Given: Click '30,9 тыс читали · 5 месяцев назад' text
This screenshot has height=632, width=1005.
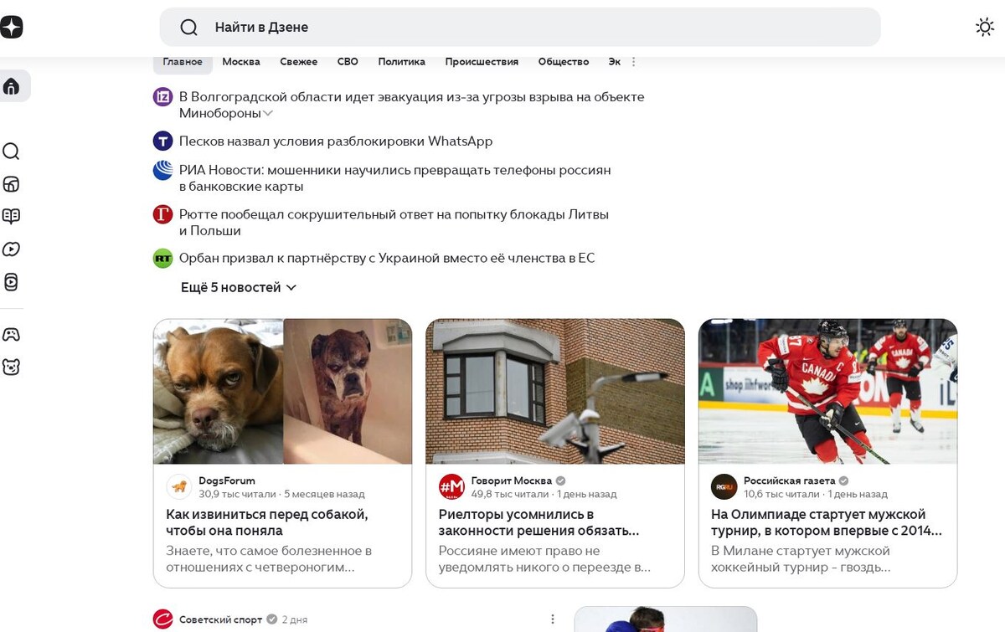Looking at the screenshot, I should 281,494.
